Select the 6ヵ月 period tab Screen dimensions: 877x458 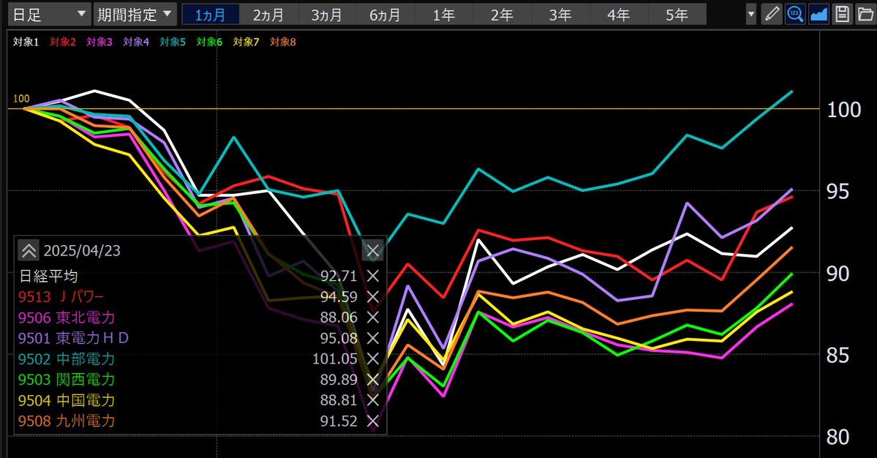(x=385, y=15)
